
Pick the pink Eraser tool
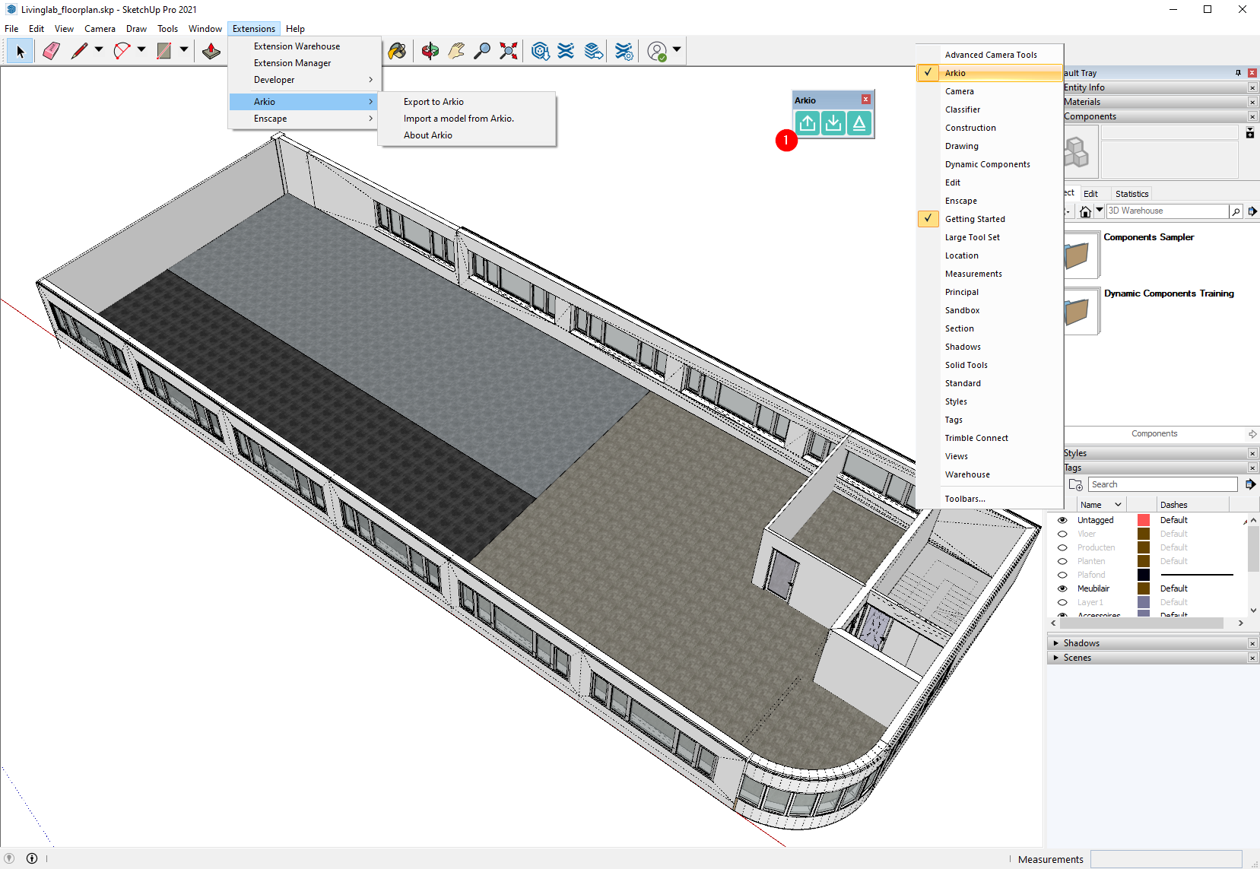click(51, 51)
